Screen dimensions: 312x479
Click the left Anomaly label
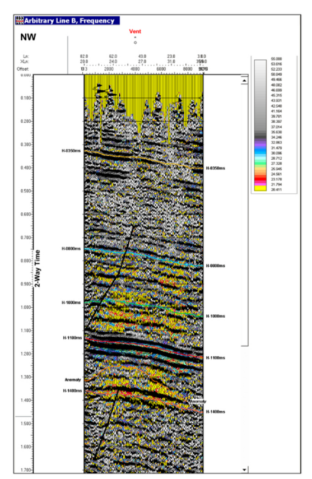click(x=73, y=380)
